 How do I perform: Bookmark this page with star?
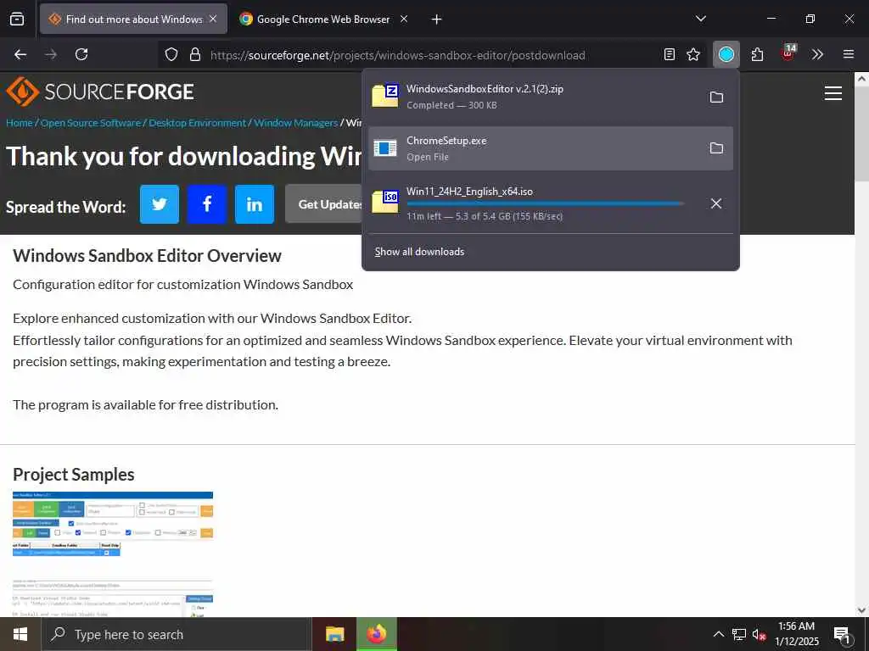click(x=692, y=54)
